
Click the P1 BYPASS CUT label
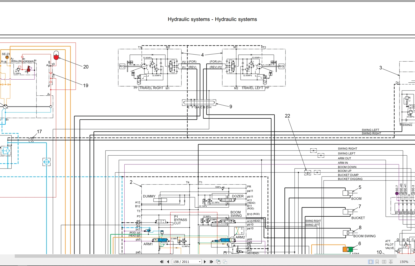[x=180, y=220]
